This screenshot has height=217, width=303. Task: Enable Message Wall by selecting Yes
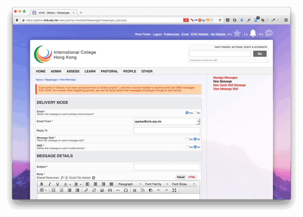[187, 139]
